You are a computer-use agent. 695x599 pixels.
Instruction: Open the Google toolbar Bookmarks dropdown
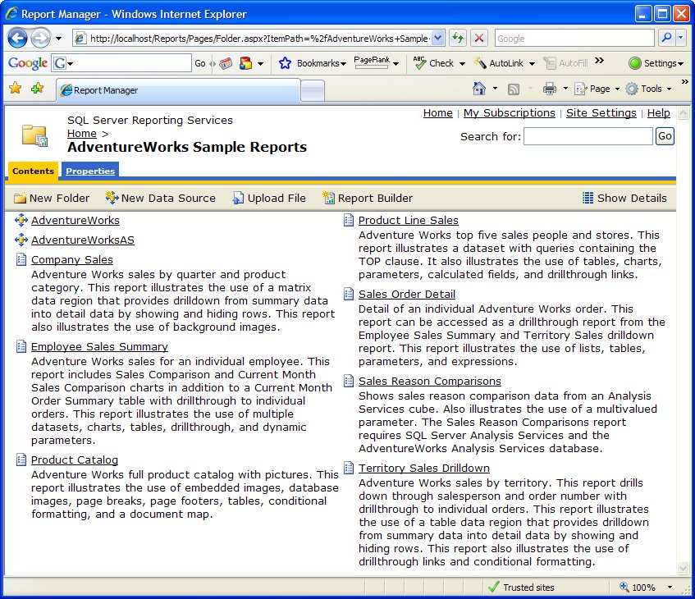pyautogui.click(x=312, y=63)
